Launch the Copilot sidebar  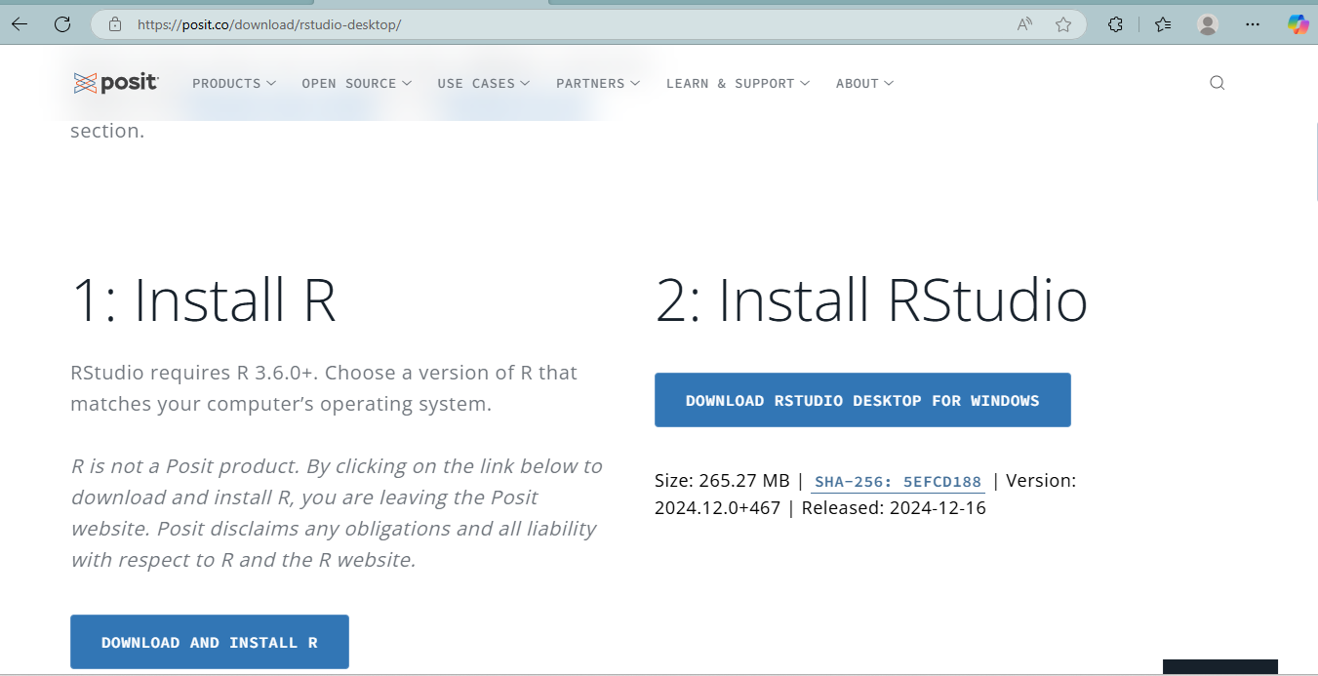click(1298, 24)
